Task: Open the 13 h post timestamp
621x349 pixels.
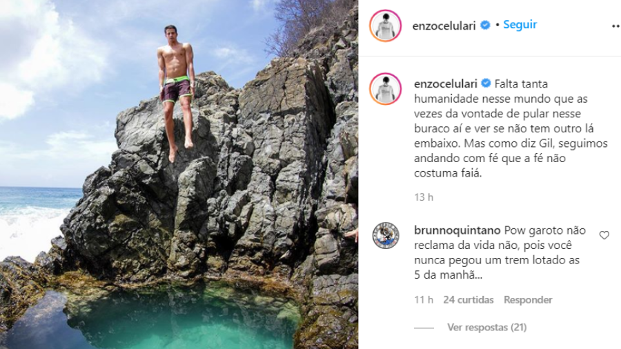Action: tap(424, 197)
